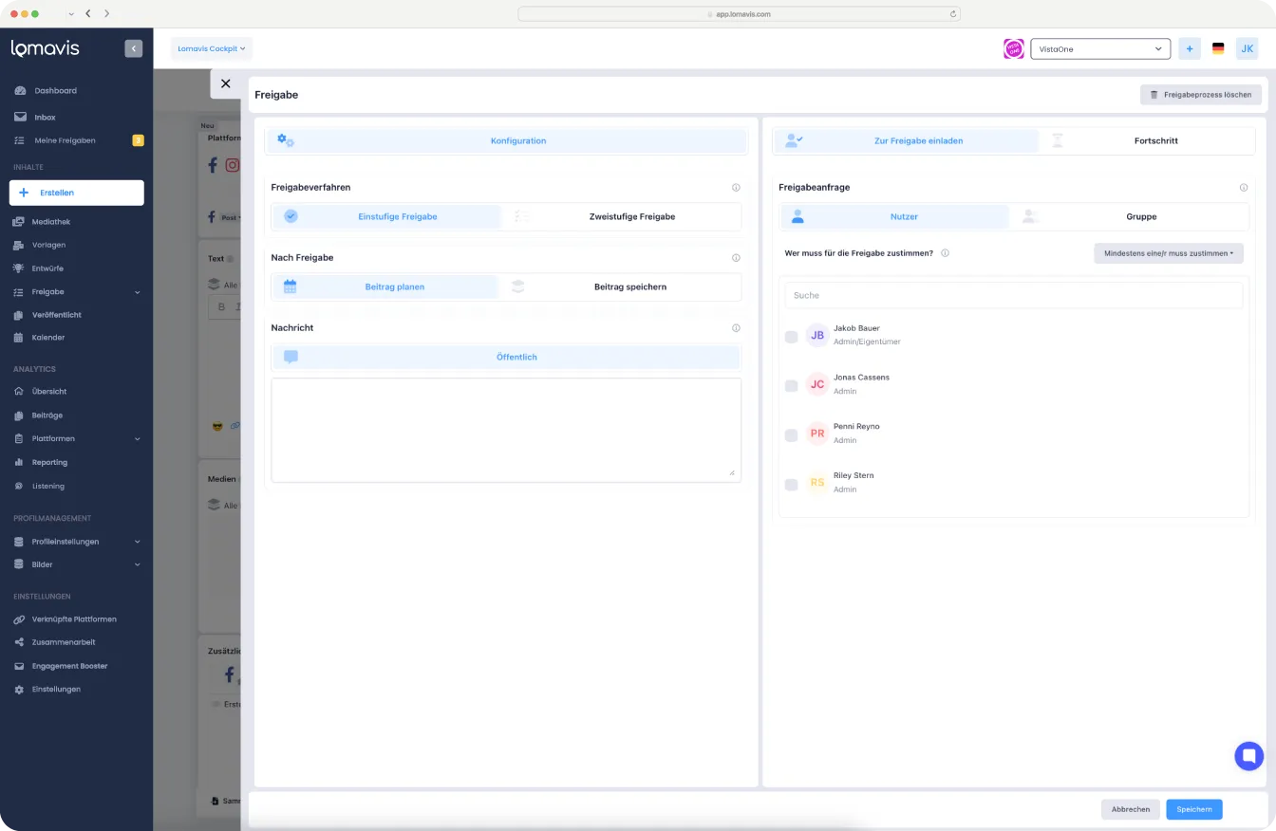Open the Reporting chart icon

[19, 463]
